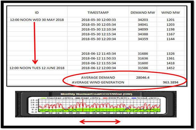Image resolution: width=196 pixels, height=130 pixels.
Task: Select the DEMAND MW column header
Action: (x=142, y=13)
